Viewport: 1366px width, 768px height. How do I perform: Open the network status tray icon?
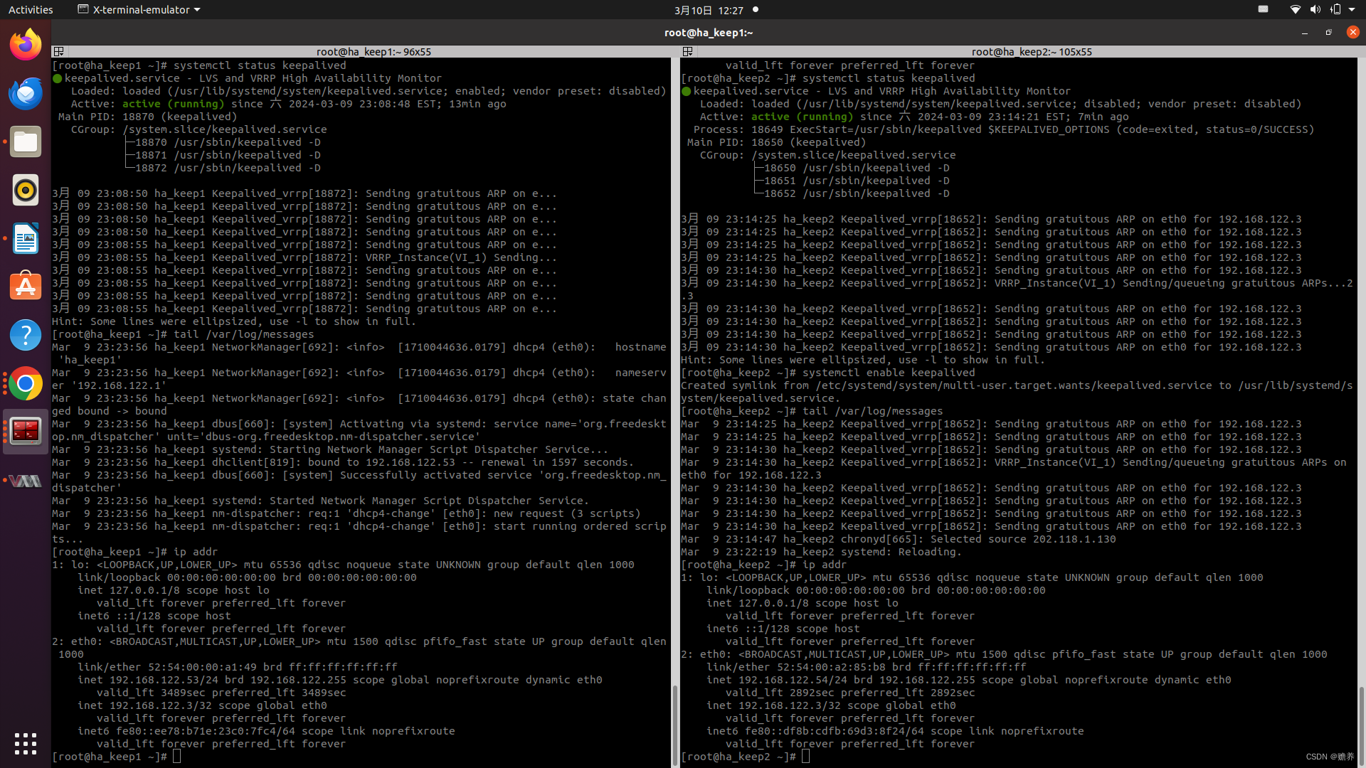pyautogui.click(x=1295, y=10)
